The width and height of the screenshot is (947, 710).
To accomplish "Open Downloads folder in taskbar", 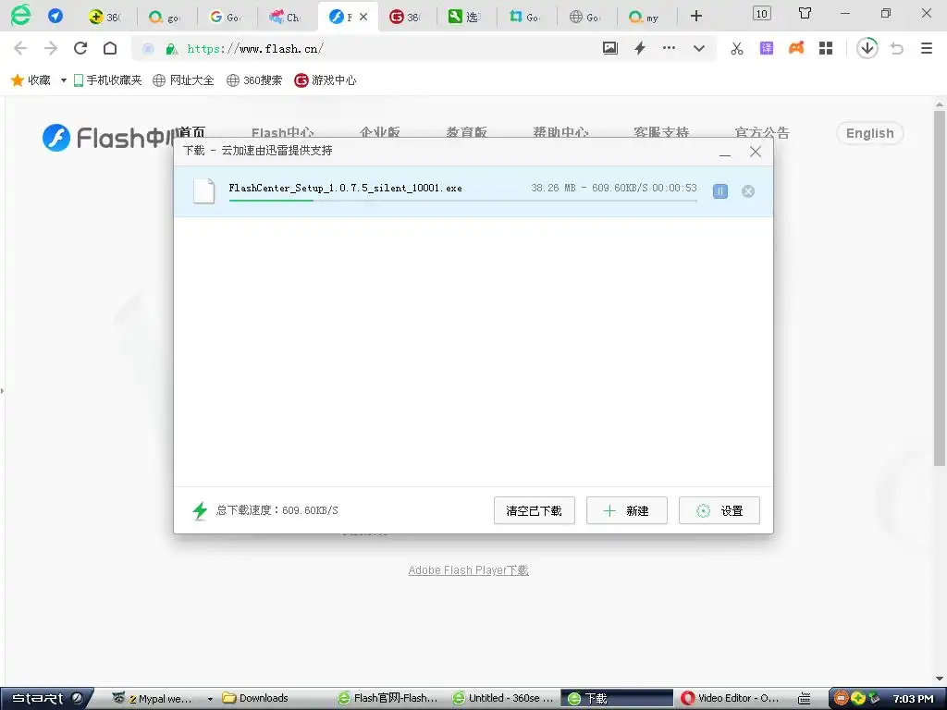I will coord(255,699).
